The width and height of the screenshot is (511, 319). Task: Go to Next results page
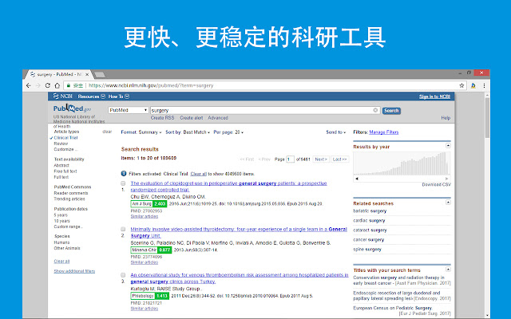[x=321, y=159]
